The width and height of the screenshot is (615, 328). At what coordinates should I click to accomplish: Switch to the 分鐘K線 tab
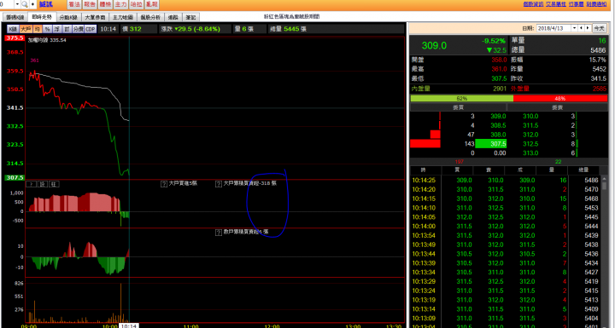tap(68, 17)
